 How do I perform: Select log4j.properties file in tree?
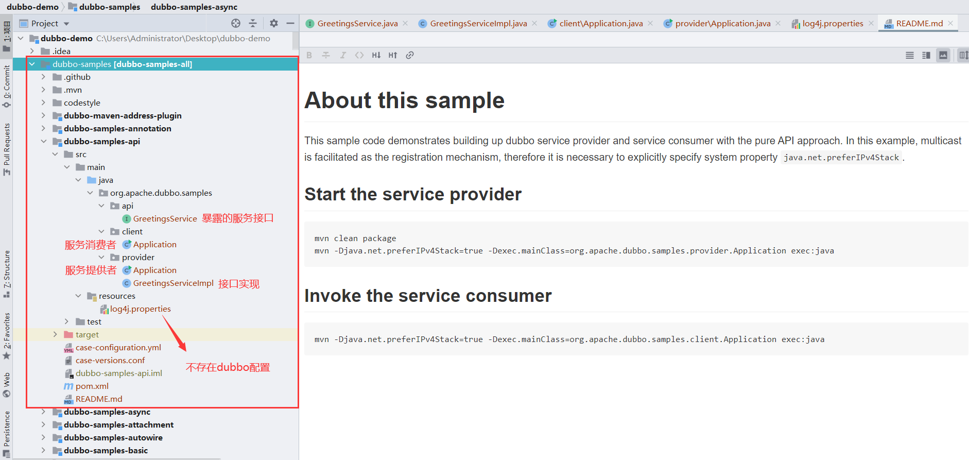pyautogui.click(x=140, y=309)
